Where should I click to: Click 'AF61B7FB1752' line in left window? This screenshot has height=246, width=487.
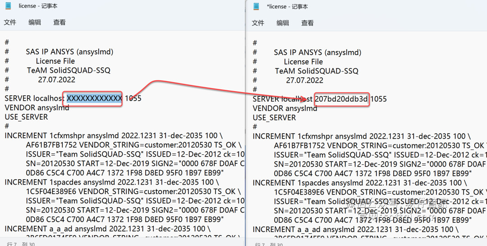(133, 145)
